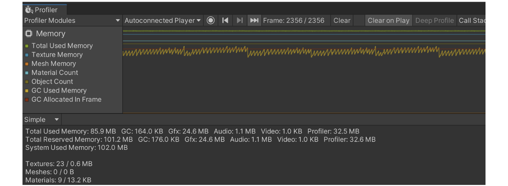
Task: Click the Record profiling button
Action: [210, 21]
